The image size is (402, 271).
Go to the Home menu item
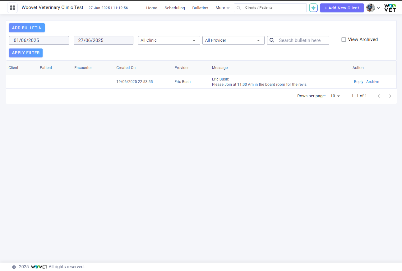152,8
